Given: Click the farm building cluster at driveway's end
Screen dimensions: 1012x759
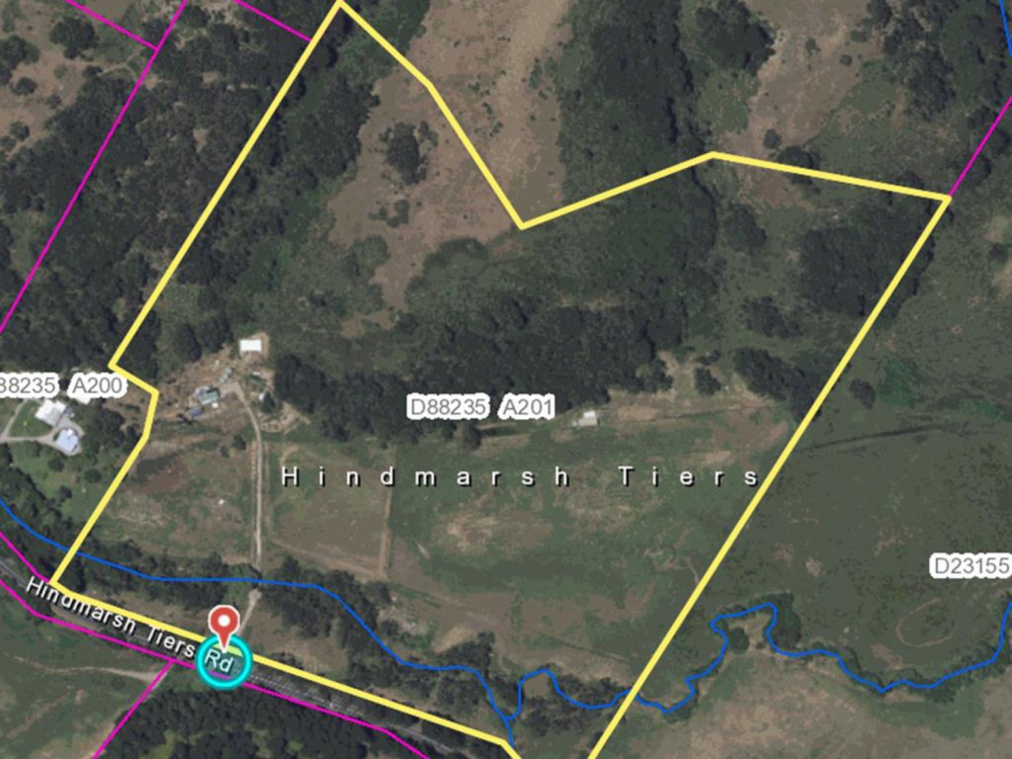Looking at the screenshot, I should pos(206,397).
